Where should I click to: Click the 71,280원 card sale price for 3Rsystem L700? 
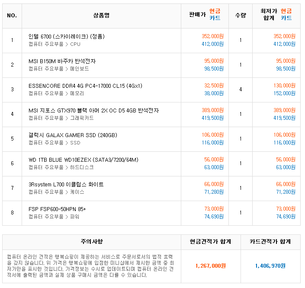pyautogui.click(x=214, y=192)
